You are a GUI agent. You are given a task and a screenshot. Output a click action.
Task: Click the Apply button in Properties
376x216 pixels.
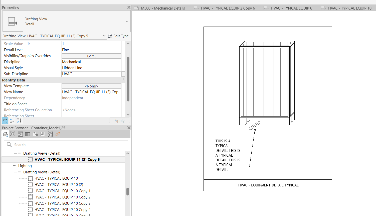pos(119,121)
